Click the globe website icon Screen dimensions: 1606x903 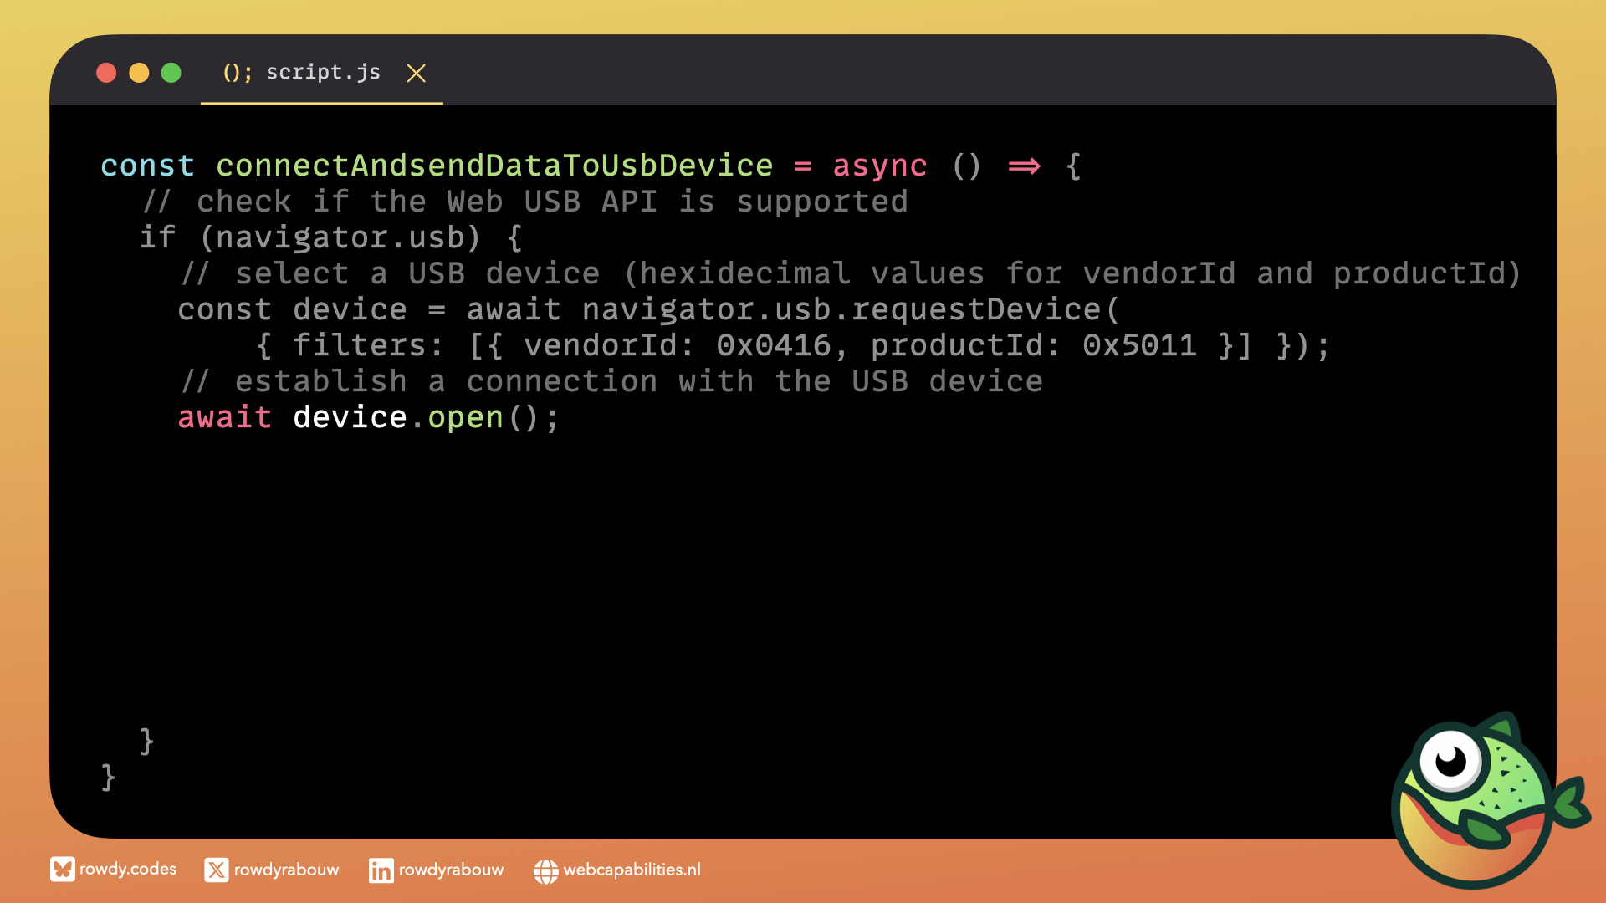point(545,871)
